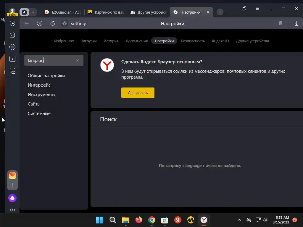Open the clock showing 5:53 AM
303x227 pixels.
tap(281, 220)
